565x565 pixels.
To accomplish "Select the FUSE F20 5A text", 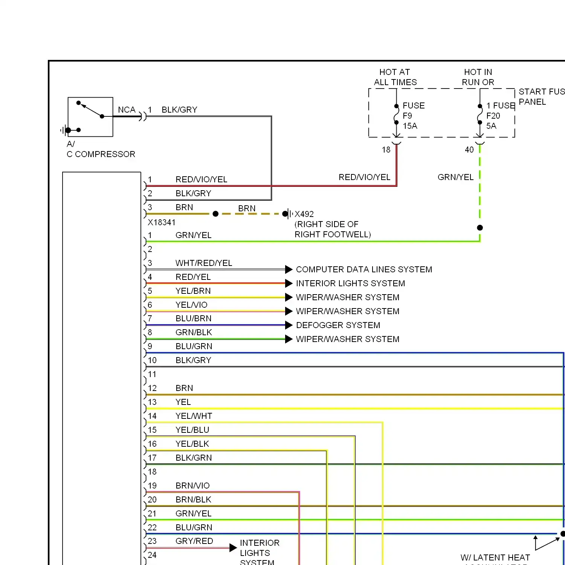I will point(501,116).
